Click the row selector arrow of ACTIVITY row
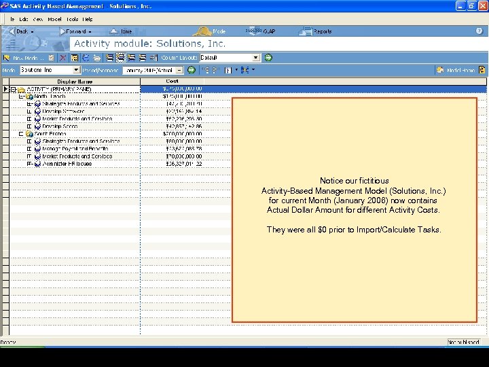This screenshot has width=489, height=367. (5, 89)
